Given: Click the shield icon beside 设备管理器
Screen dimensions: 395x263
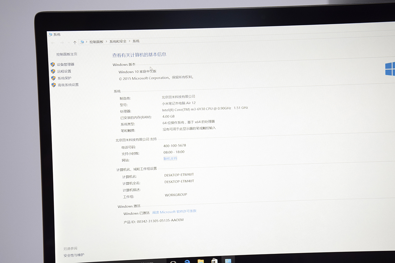Looking at the screenshot, I should [52, 64].
